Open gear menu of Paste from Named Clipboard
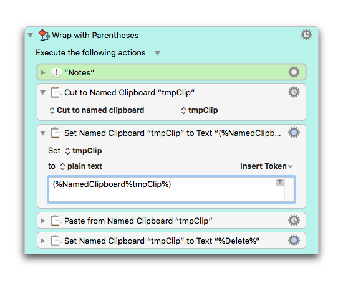Viewport: 343px width, 281px height. click(294, 221)
